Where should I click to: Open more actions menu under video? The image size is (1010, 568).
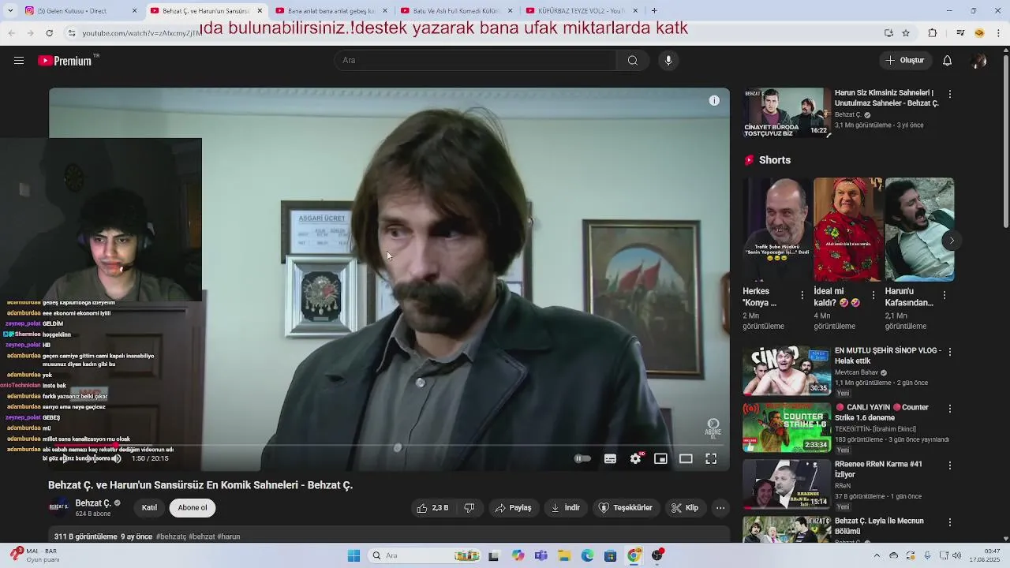click(x=720, y=508)
